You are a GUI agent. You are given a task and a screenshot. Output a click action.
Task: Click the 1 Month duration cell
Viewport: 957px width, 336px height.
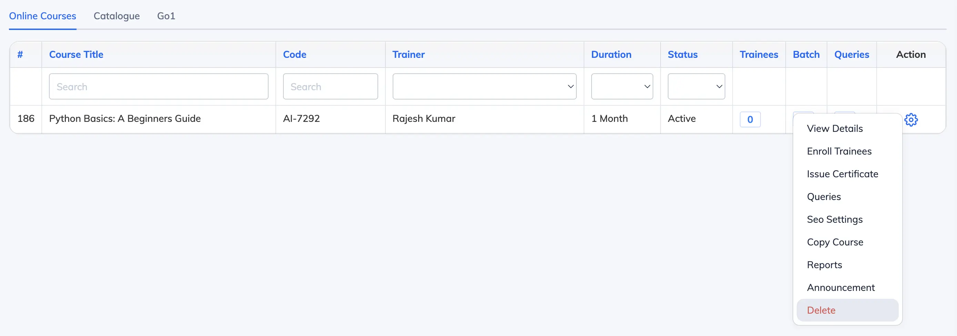click(609, 119)
